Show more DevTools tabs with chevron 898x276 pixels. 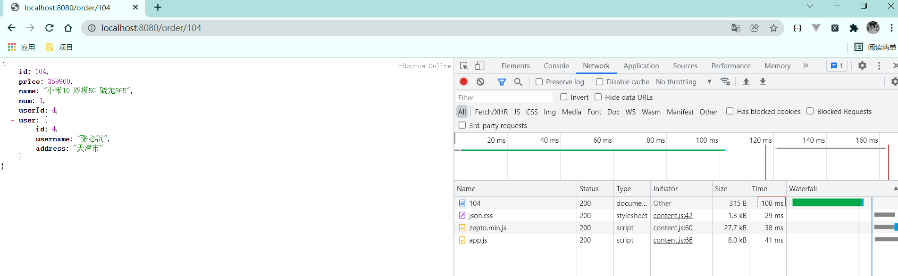(806, 66)
